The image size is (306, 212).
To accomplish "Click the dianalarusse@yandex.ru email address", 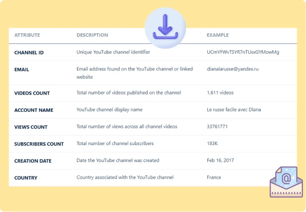I will (233, 69).
